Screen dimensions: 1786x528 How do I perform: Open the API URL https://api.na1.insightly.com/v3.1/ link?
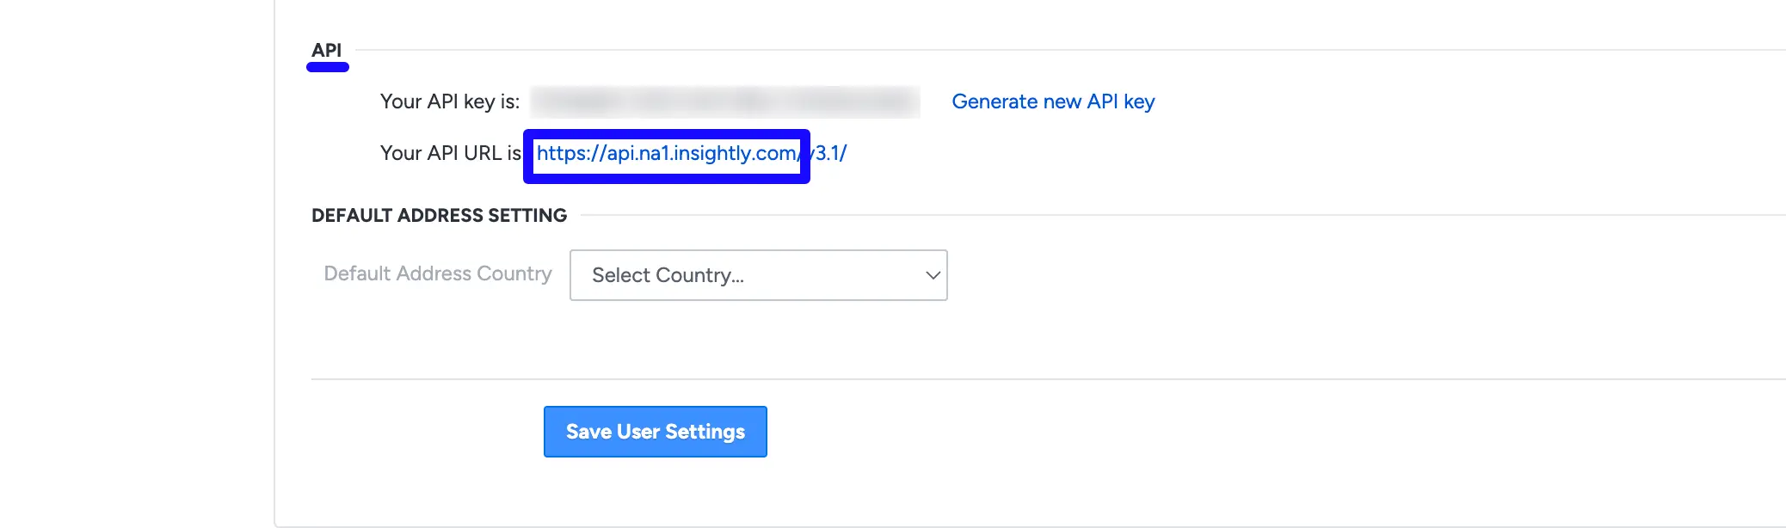[x=692, y=153]
